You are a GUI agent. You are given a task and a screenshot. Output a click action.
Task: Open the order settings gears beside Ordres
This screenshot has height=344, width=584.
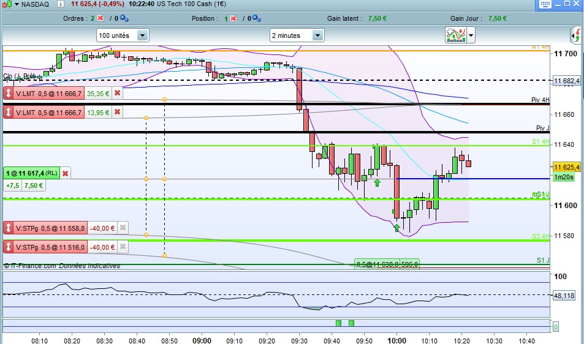click(123, 18)
